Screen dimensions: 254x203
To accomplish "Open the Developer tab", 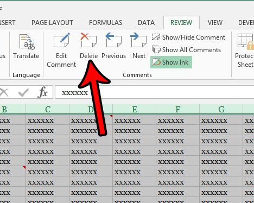I will point(246,23).
